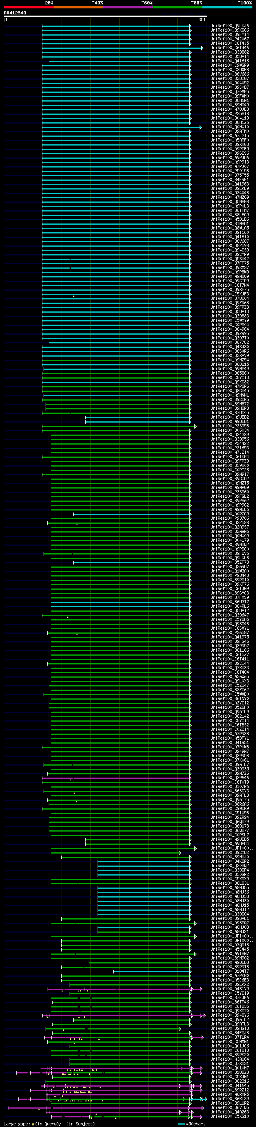Select UniRef100_A9UED2 label
Image resolution: width=256 pixels, height=1127 pixels.
[x=230, y=417]
